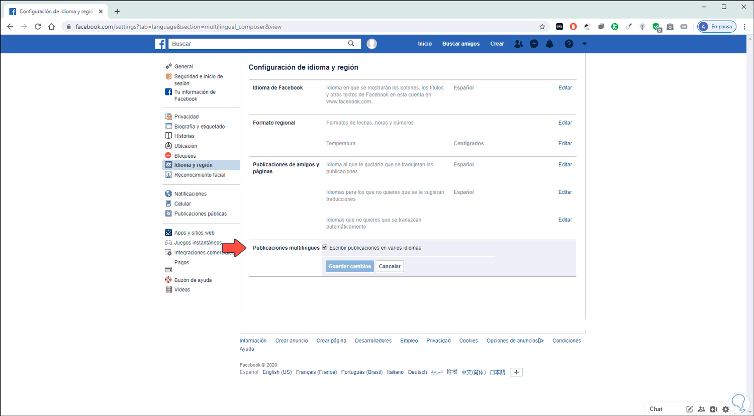Bookmark the page with the star icon

pos(542,27)
